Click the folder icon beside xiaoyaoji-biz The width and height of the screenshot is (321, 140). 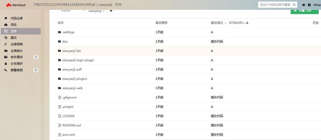point(60,51)
